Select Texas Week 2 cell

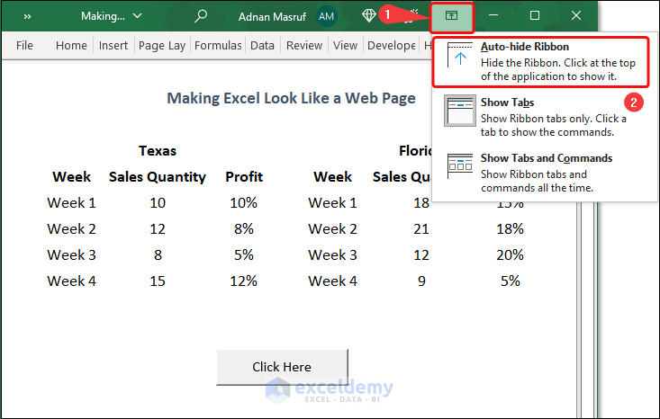pyautogui.click(x=71, y=229)
